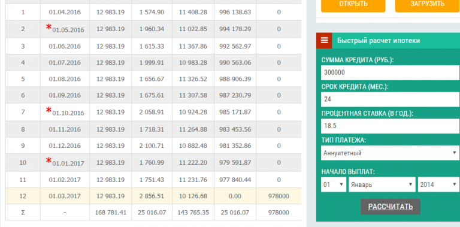Open the year dropdown showing 2014
460x227 pixels.
pos(438,184)
